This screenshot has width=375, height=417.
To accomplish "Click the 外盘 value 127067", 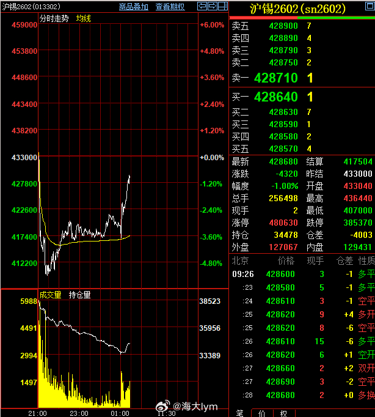I will tap(283, 247).
